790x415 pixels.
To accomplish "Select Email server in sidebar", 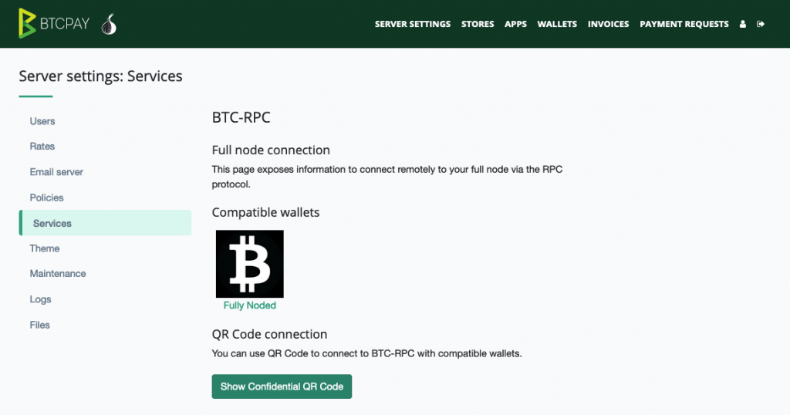I will click(56, 172).
